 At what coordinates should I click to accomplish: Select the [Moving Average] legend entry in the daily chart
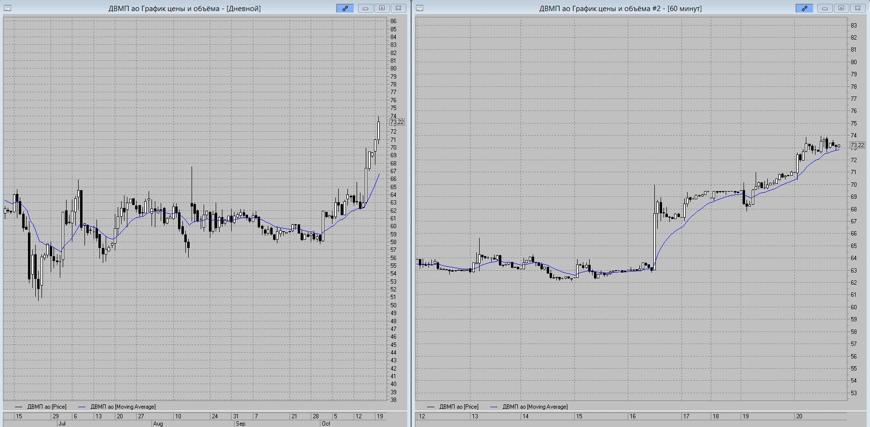117,407
